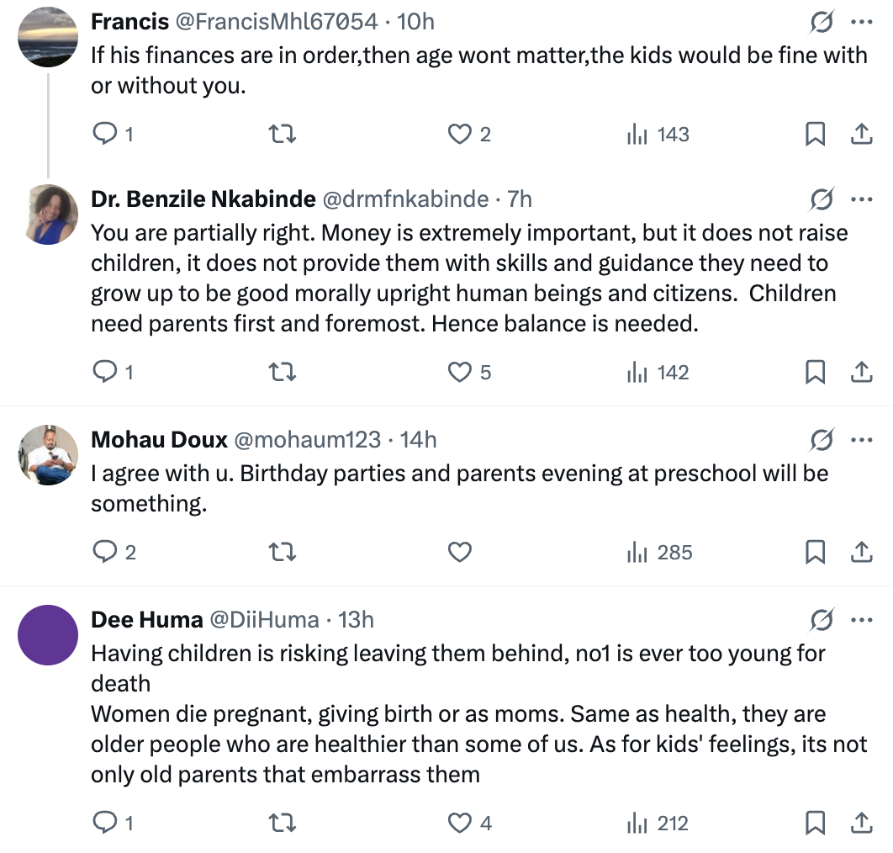View analytics for Mohau Doux's 285 views

pyautogui.click(x=659, y=553)
